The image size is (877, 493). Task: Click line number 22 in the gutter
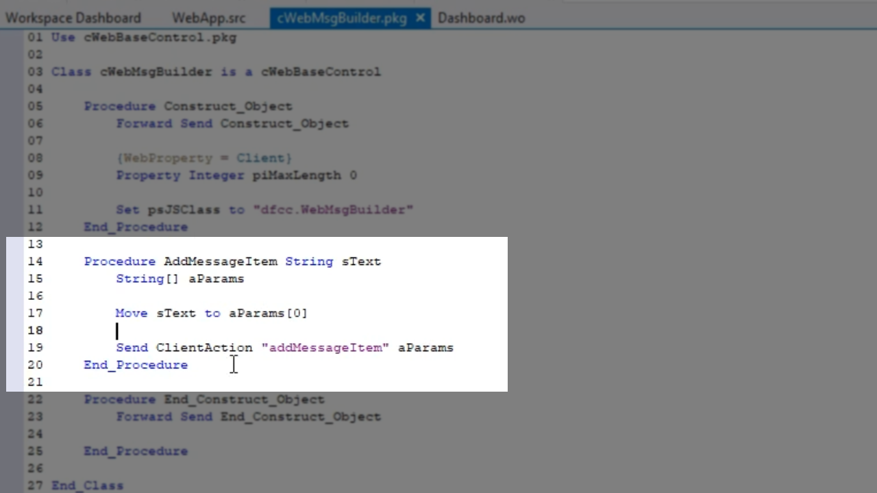(35, 399)
